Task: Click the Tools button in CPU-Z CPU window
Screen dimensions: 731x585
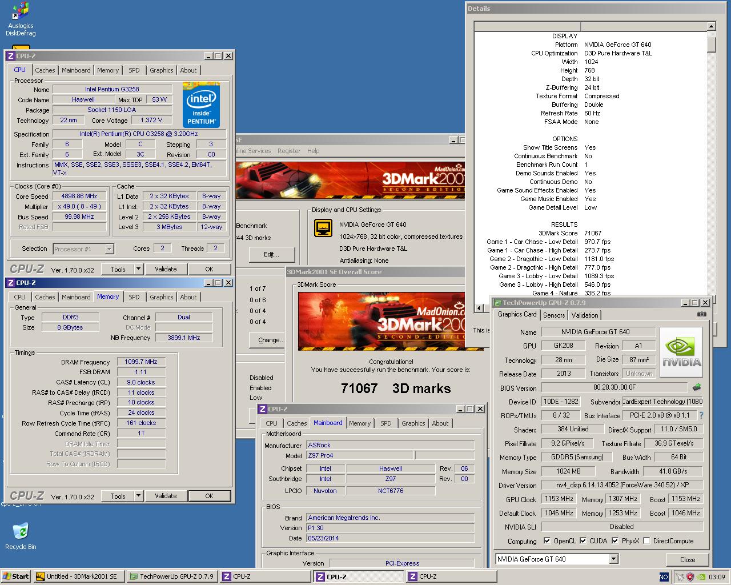Action: (x=118, y=269)
